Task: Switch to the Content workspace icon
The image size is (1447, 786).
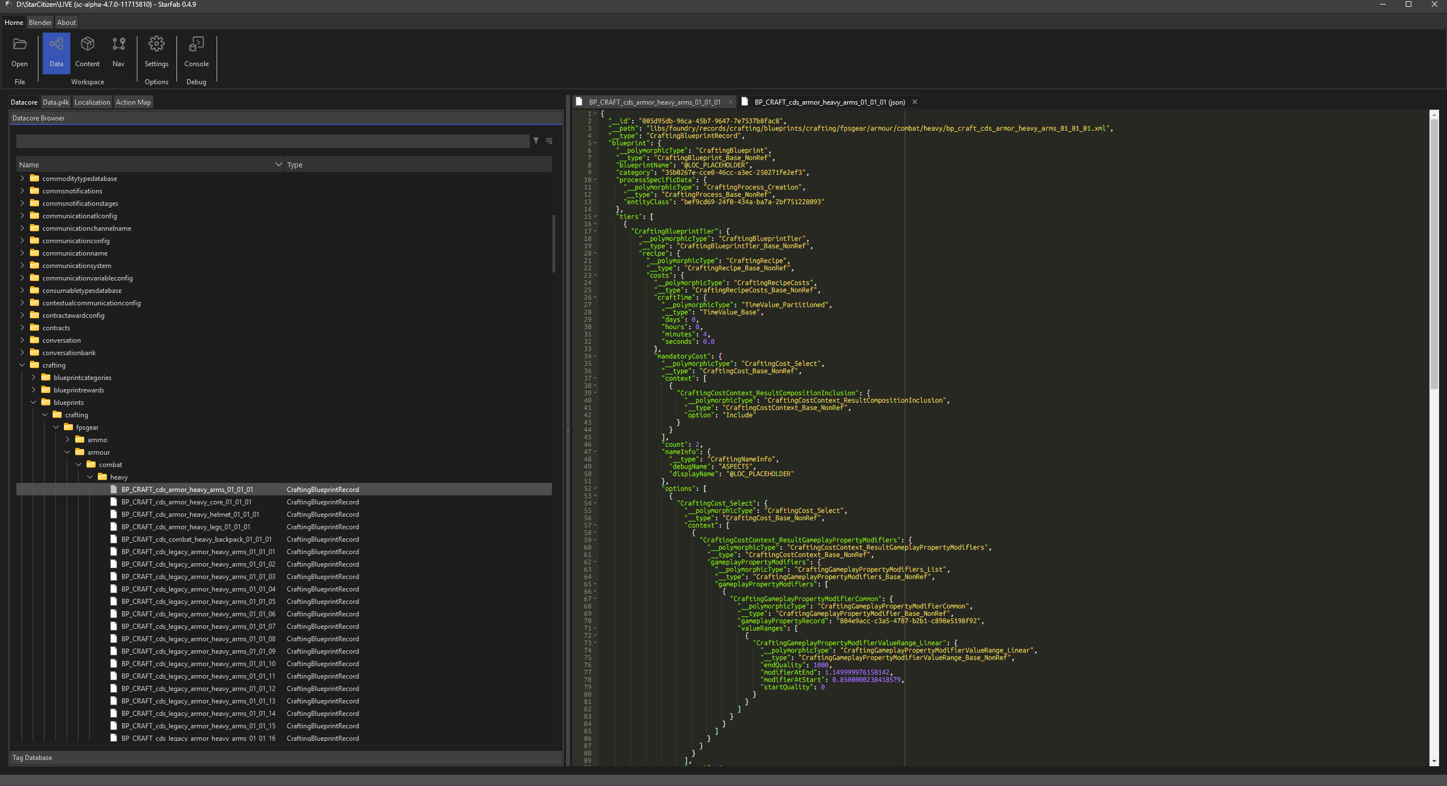Action: (x=87, y=44)
